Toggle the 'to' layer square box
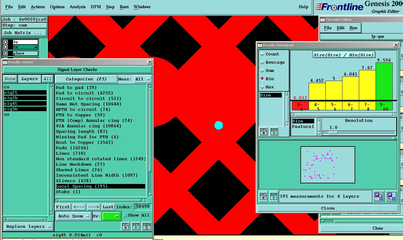 (x=5, y=42)
